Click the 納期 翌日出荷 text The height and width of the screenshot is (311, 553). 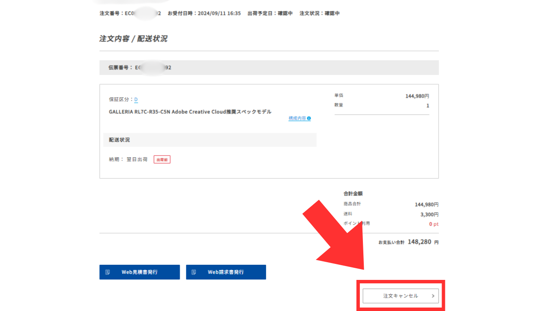click(x=128, y=159)
